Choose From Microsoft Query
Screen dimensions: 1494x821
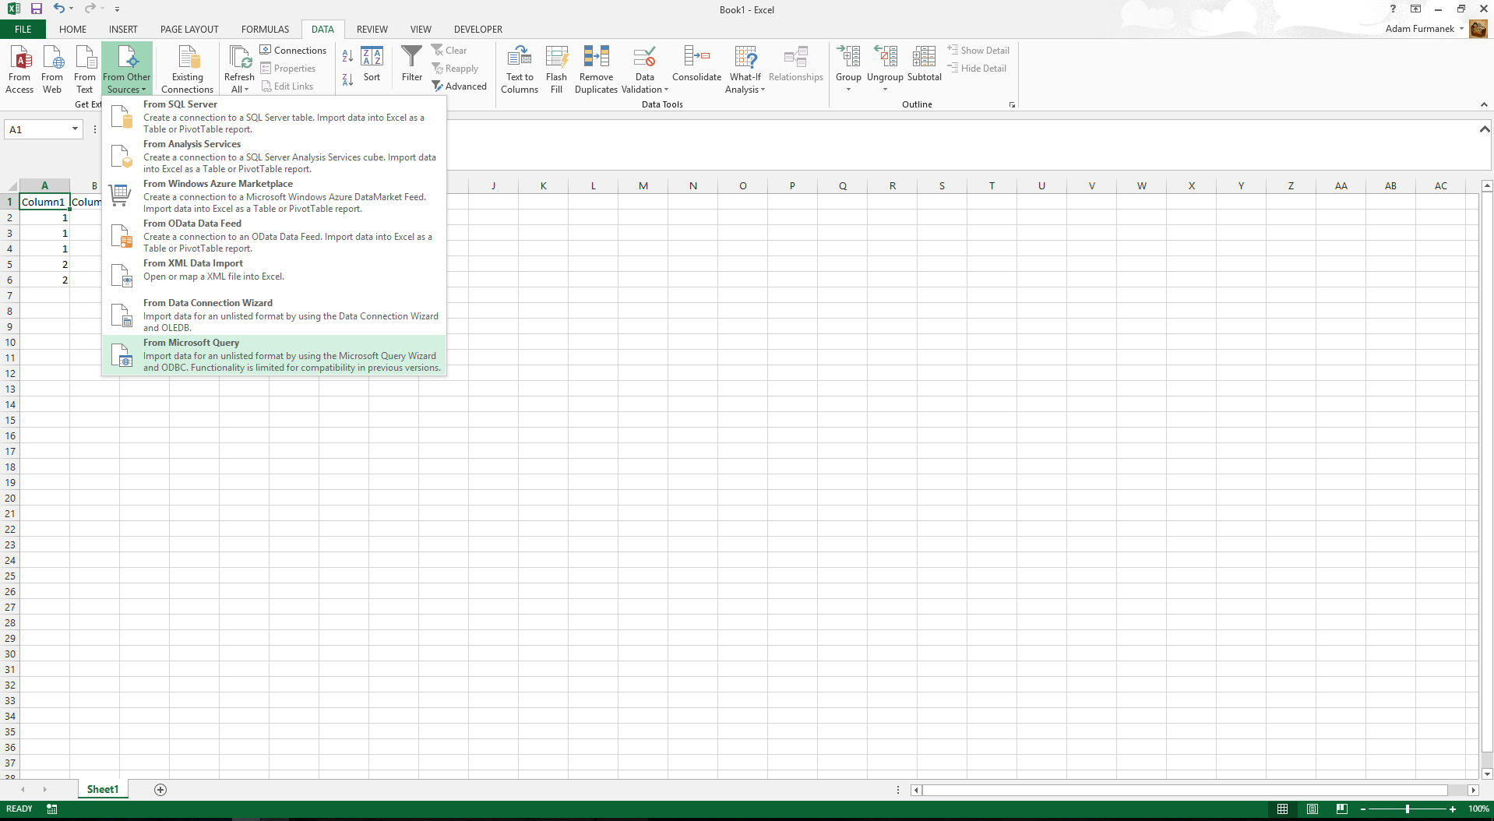click(x=274, y=355)
